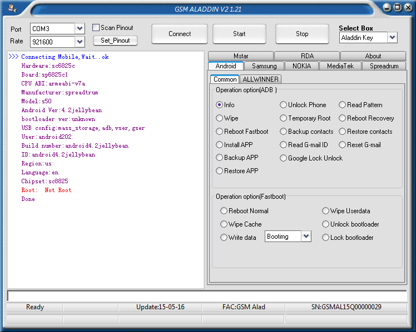Open the Select Box Aladdin Key dropdown

pos(392,37)
